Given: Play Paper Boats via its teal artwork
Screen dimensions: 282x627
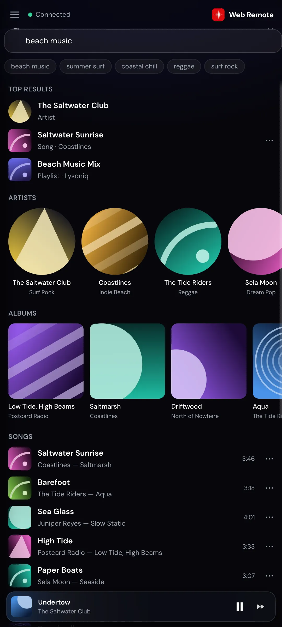Looking at the screenshot, I should [x=20, y=576].
